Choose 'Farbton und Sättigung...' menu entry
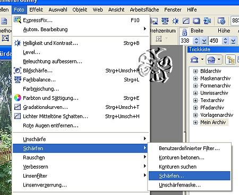 point(81,98)
